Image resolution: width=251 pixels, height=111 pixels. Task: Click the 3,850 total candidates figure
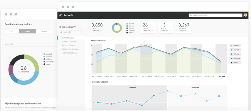pyautogui.click(x=97, y=25)
